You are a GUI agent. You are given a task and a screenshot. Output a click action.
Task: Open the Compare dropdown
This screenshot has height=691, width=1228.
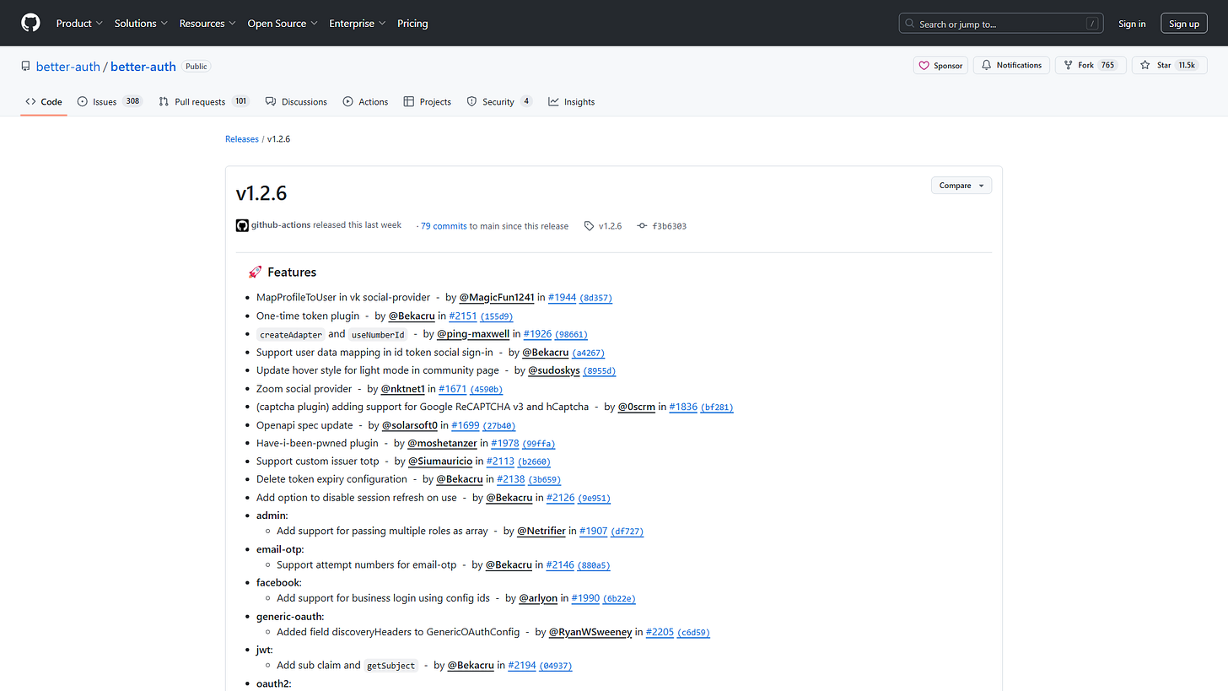(x=961, y=186)
